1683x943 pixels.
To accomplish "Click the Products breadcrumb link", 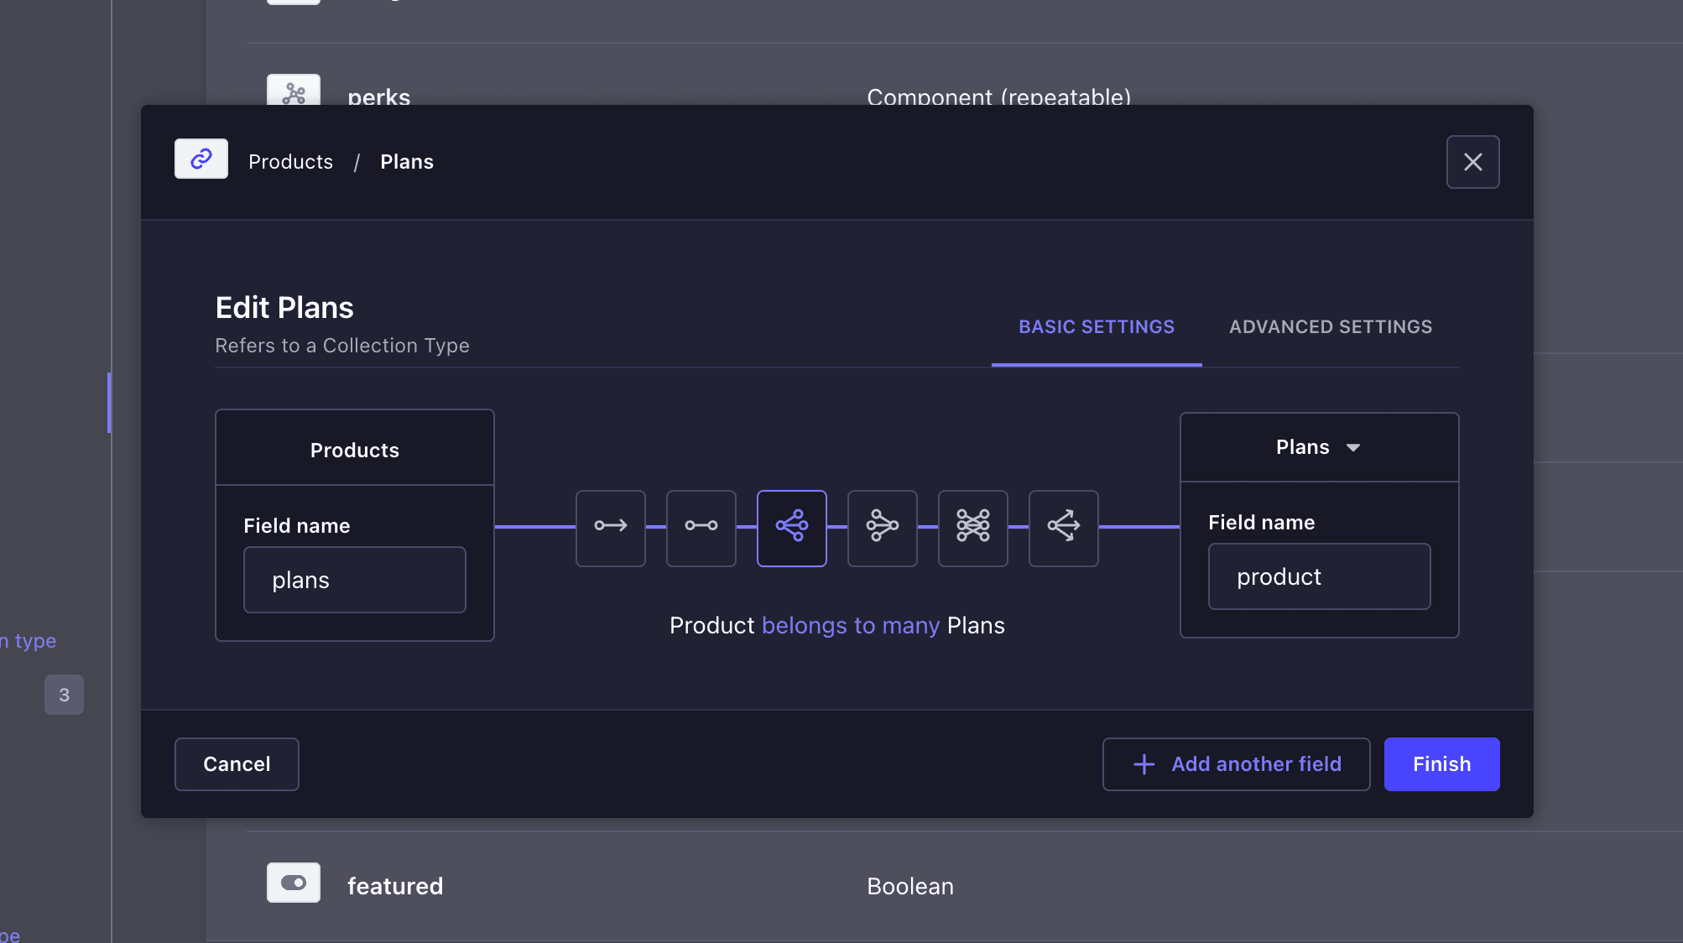I will (x=290, y=162).
